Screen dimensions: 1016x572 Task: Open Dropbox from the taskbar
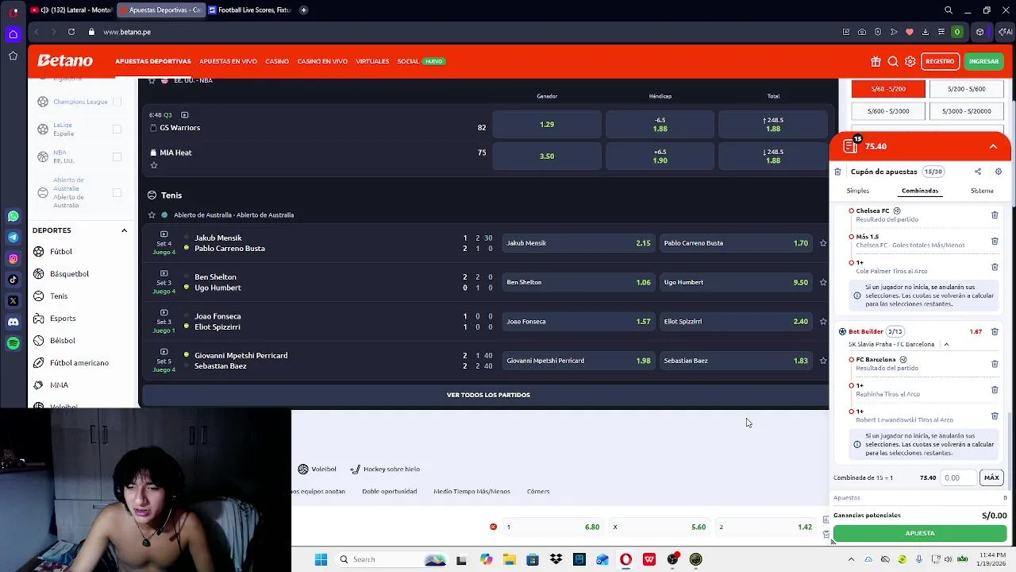(x=556, y=559)
